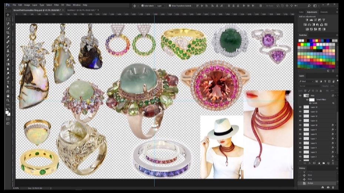This screenshot has height=193, width=344.
Task: Select the Eyedropper tool
Action: [x=8, y=37]
